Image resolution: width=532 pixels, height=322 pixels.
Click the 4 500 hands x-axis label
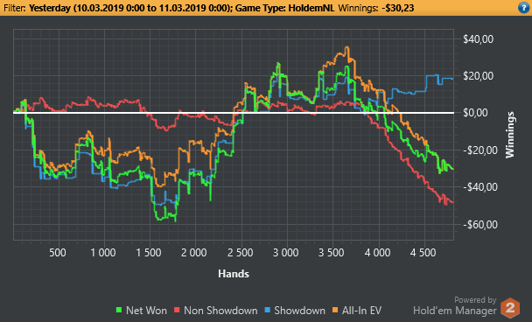tap(423, 253)
